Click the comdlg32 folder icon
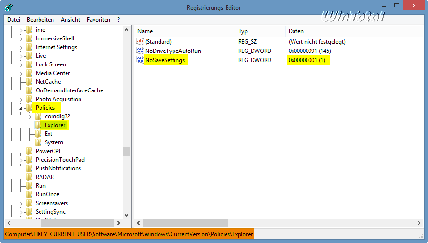Screen dimensions: 428x243 tap(38, 116)
